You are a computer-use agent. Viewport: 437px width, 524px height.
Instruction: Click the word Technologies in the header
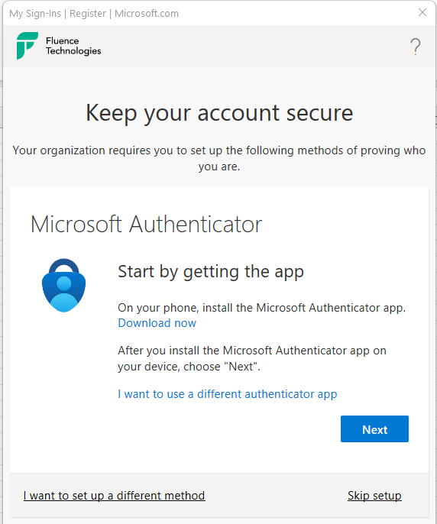(x=73, y=50)
